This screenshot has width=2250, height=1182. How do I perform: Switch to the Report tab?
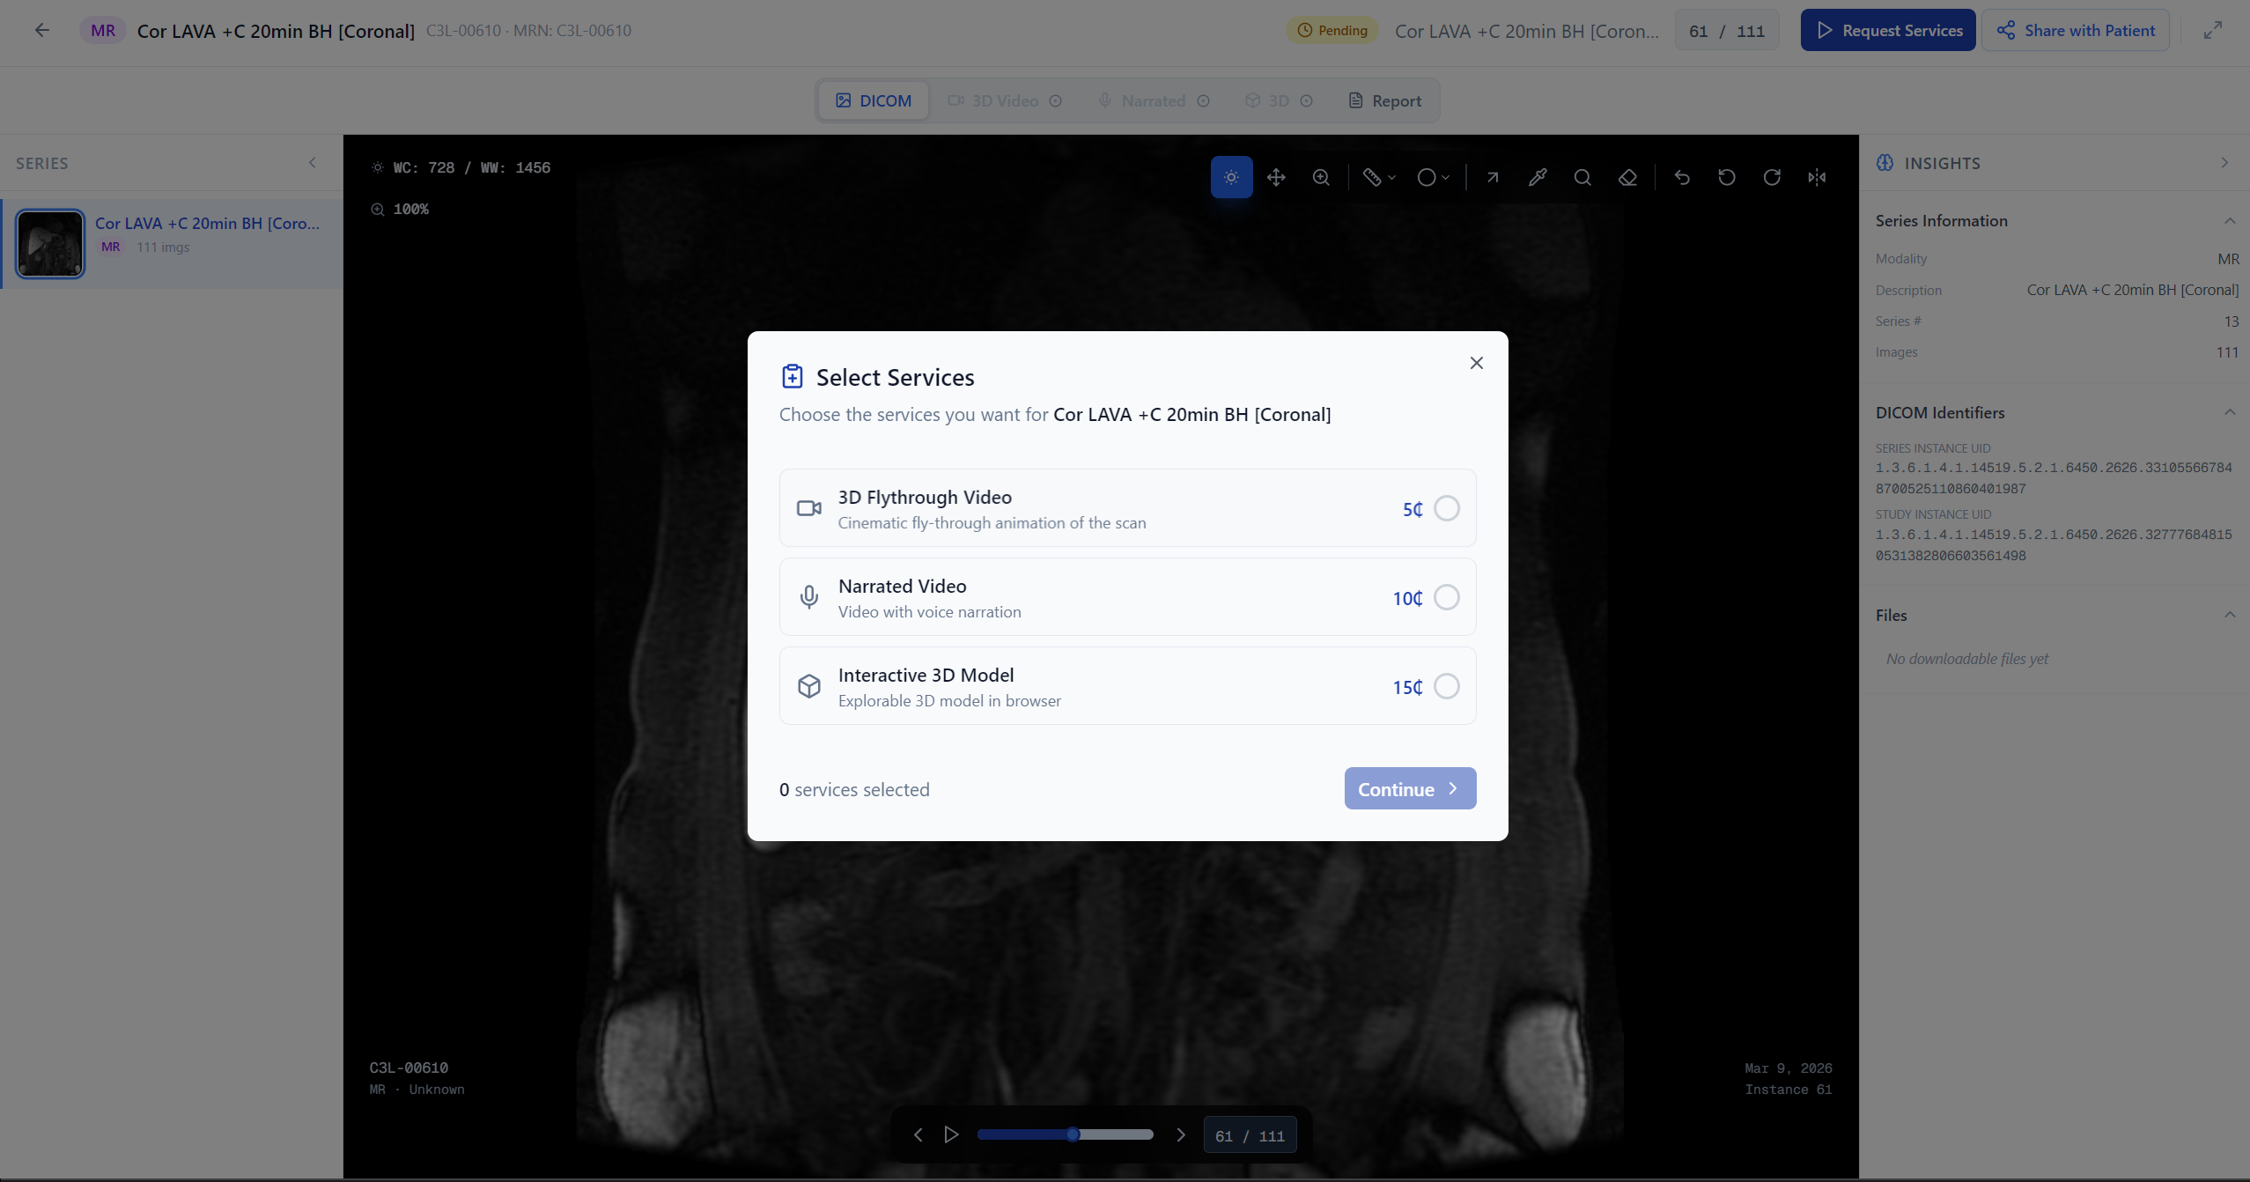pos(1385,100)
